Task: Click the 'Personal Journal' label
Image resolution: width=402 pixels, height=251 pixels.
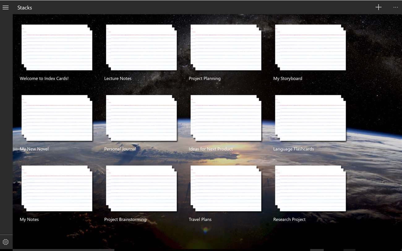Action: coord(120,149)
